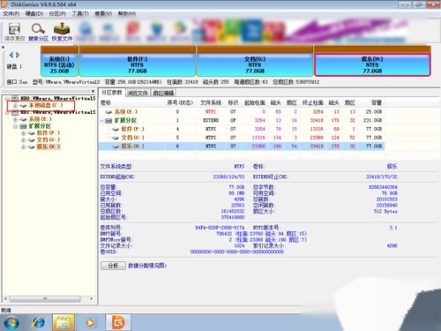This screenshot has width=441, height=331.
Task: Select the 文档(G:) 77.0GB partition bar
Action: tap(255, 61)
